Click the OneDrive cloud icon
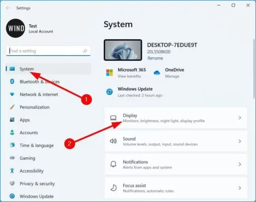 click(157, 73)
